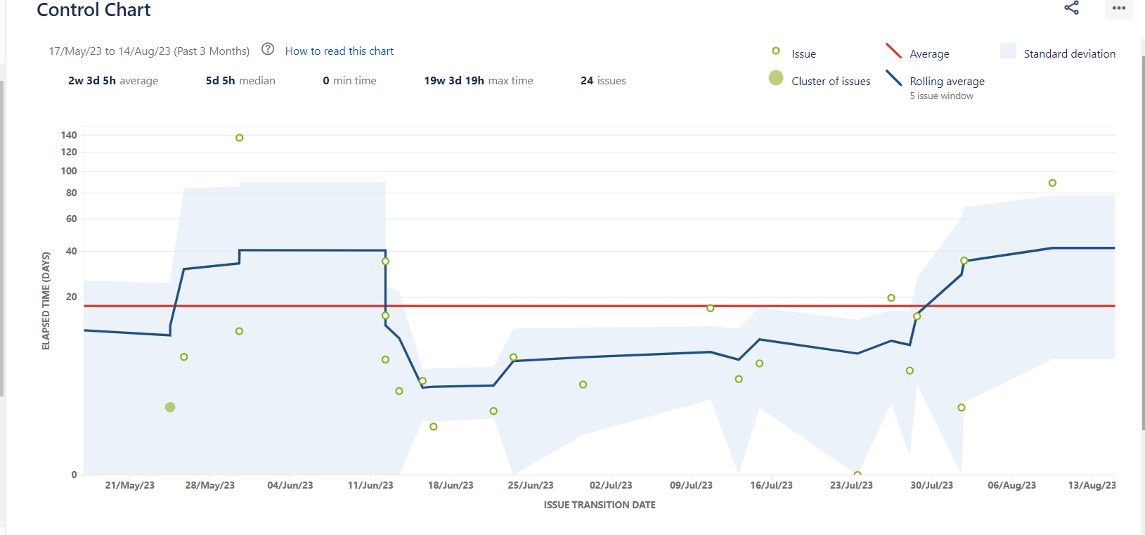Click the Standard deviation legend swatch
1145x535 pixels.
(1008, 51)
